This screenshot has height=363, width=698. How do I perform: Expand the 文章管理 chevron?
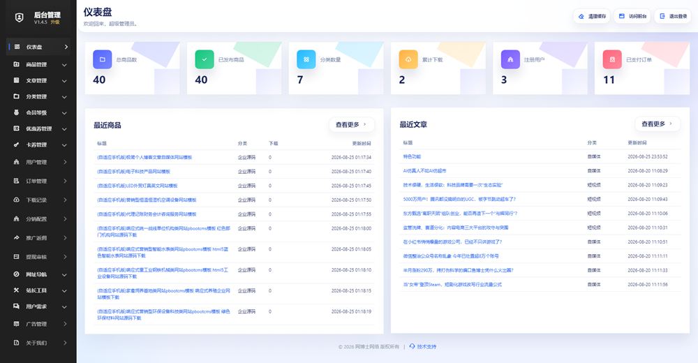(x=64, y=81)
